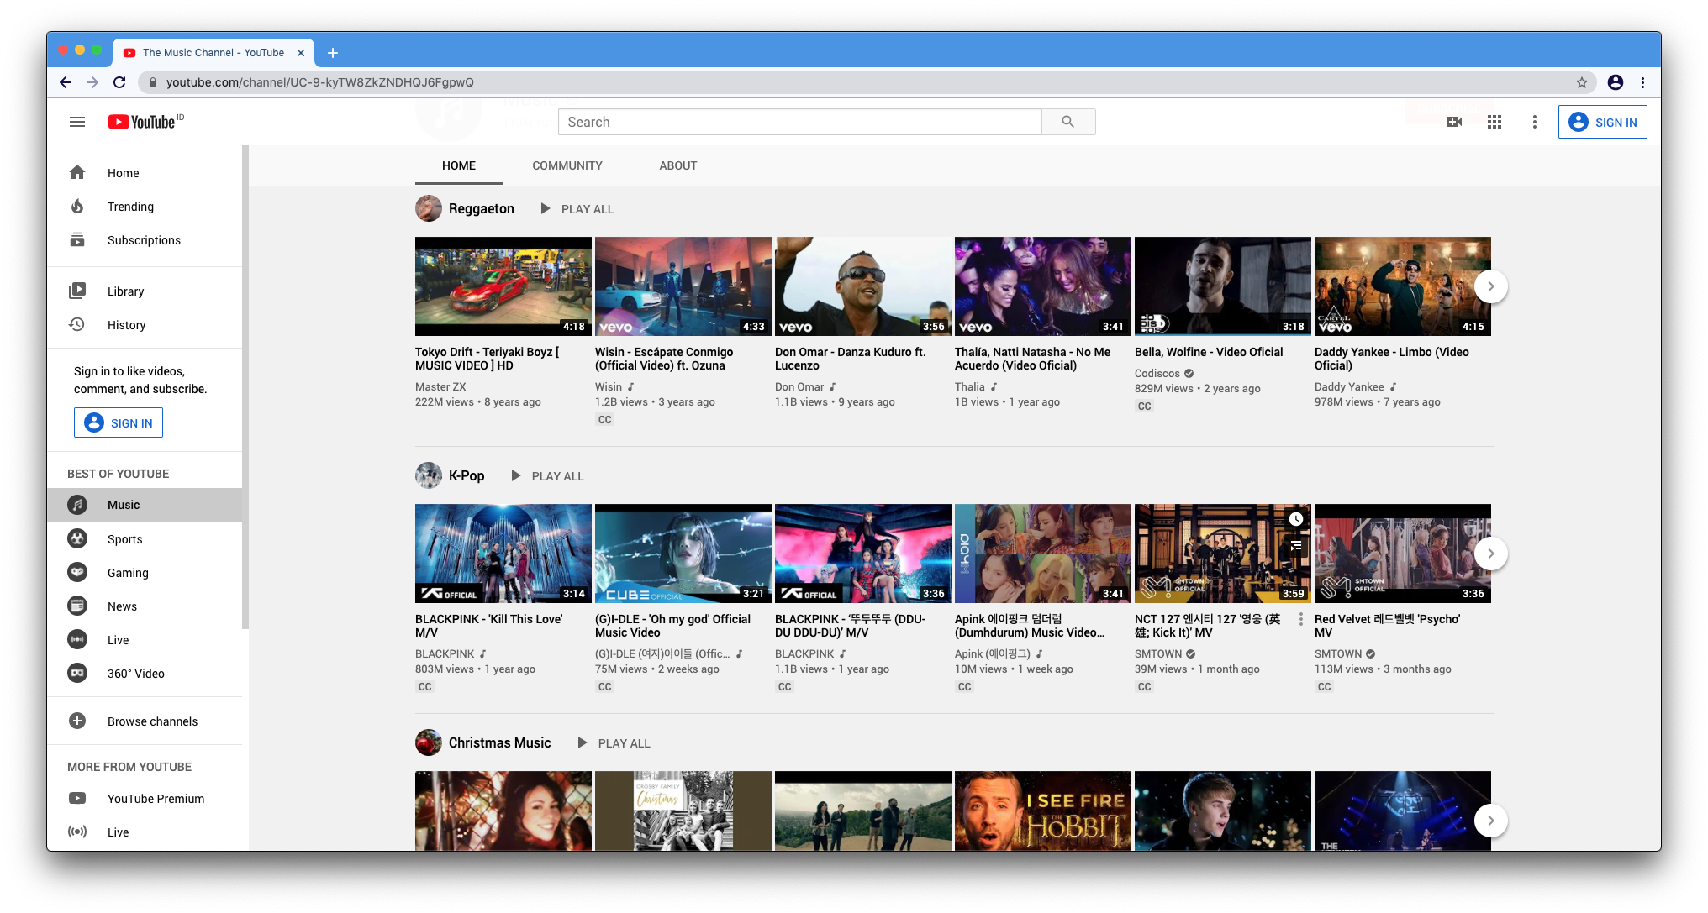Viewport: 1708px width, 913px height.
Task: Open YouTube settings three-dot menu
Action: [1534, 122]
